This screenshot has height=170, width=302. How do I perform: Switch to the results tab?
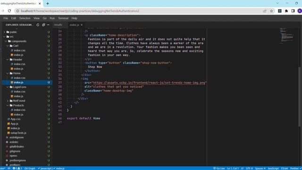pos(58,25)
